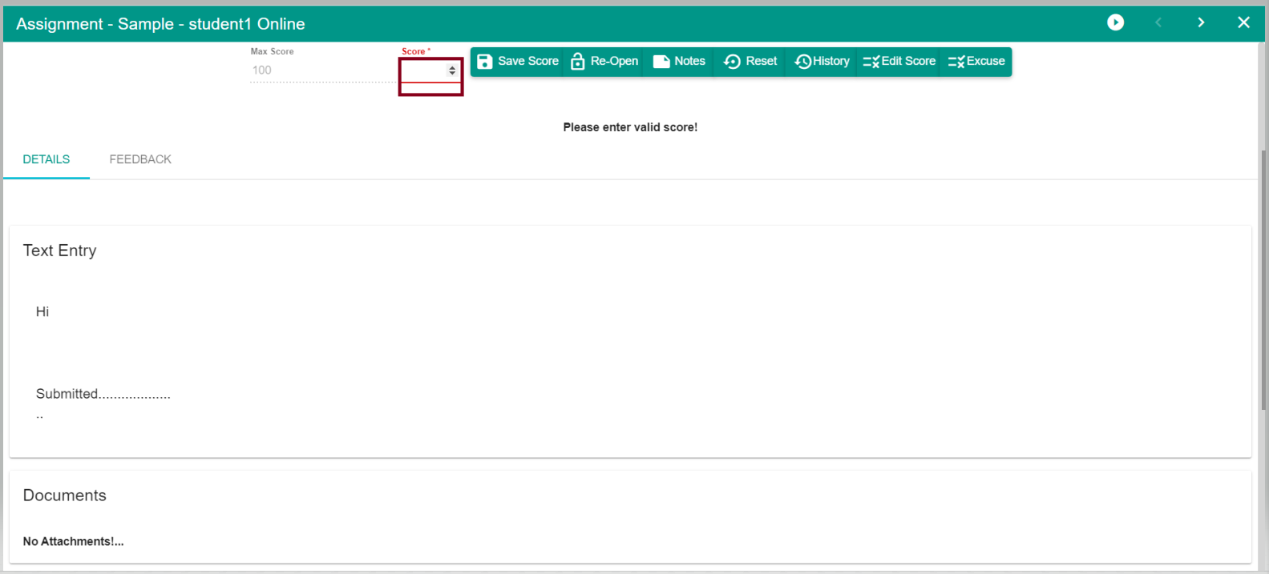Select the DETAILS tab
This screenshot has width=1269, height=574.
click(46, 159)
